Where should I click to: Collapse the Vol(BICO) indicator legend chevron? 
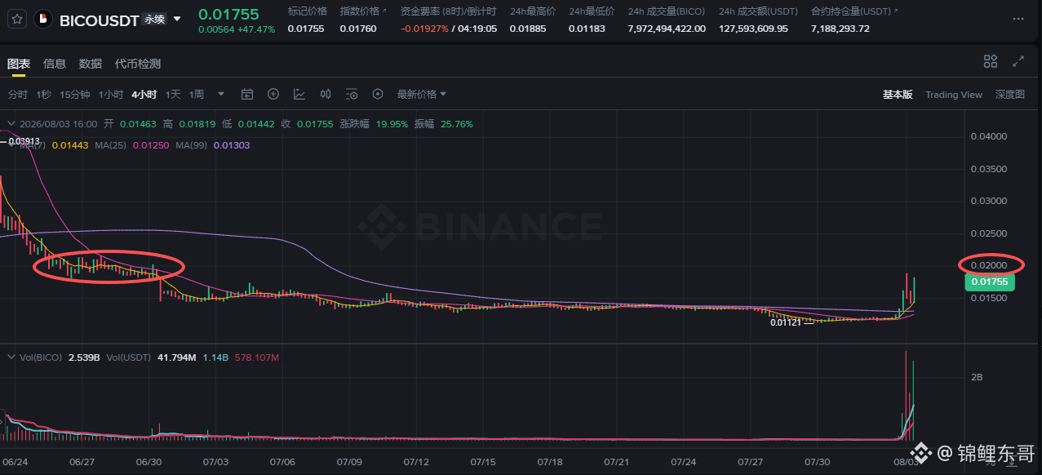pyautogui.click(x=11, y=357)
